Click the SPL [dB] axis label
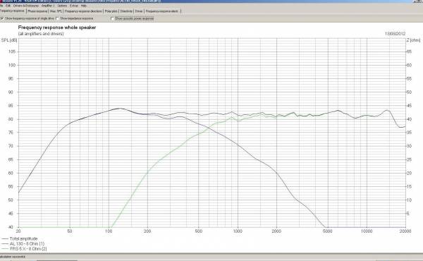Image resolution: width=423 pixels, height=261 pixels. [9, 40]
